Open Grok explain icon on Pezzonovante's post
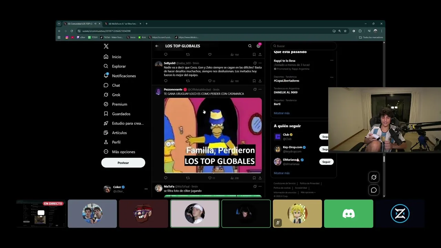Screen dimensions: 441x248 click(x=255, y=89)
